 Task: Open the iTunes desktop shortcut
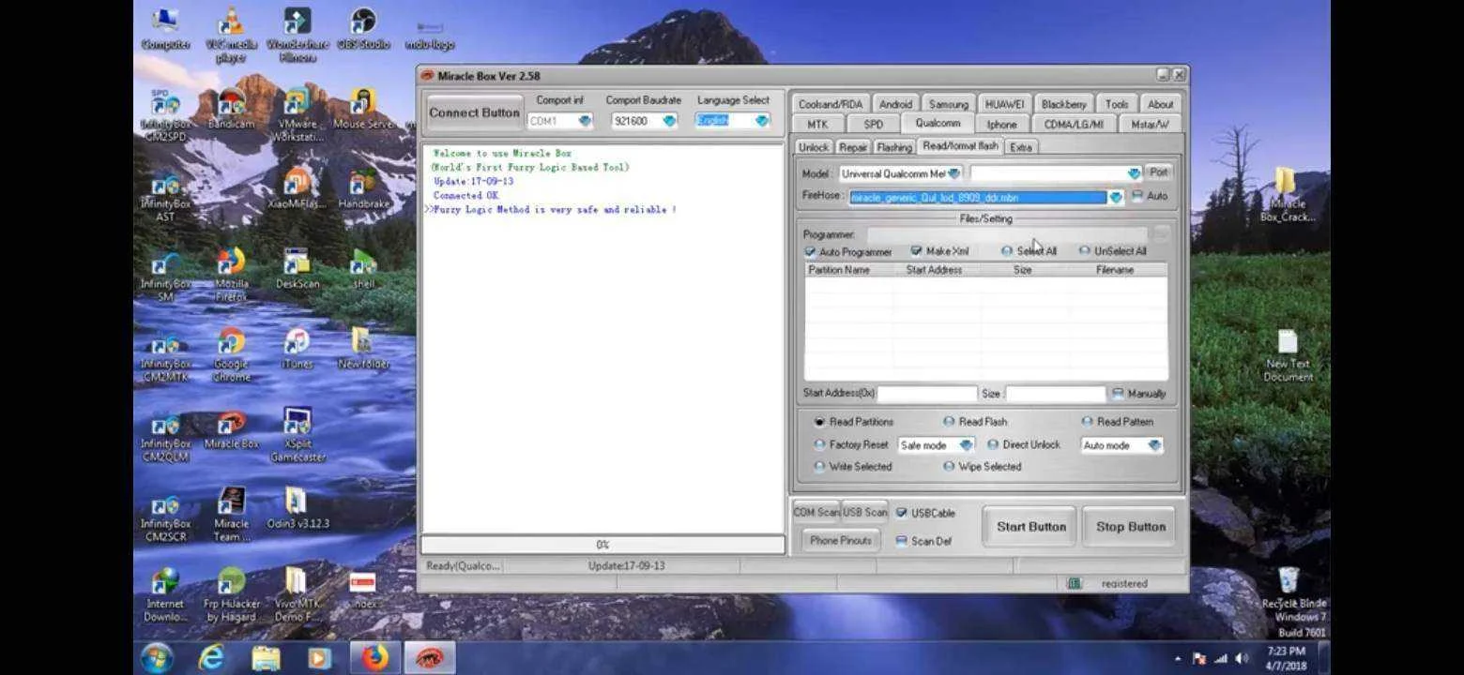[x=297, y=349]
